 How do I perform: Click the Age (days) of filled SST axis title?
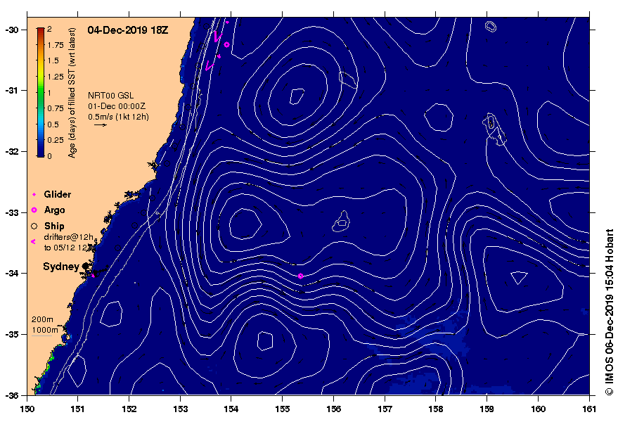pos(72,93)
